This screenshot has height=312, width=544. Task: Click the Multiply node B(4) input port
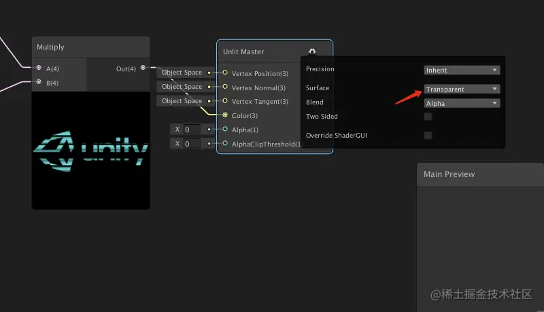coord(39,81)
